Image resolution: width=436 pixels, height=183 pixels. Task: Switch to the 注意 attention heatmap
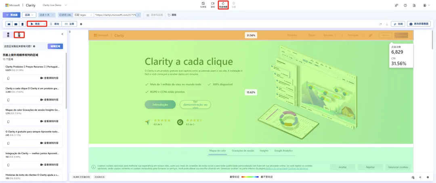pos(69,24)
